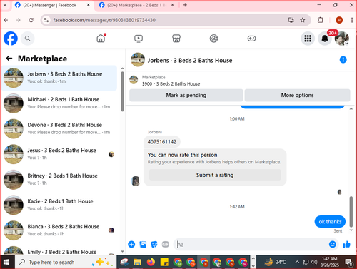This screenshot has width=357, height=269.
Task: Click browser back button
Action: (6, 20)
